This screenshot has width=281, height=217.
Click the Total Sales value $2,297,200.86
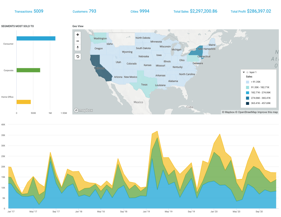pyautogui.click(x=203, y=11)
